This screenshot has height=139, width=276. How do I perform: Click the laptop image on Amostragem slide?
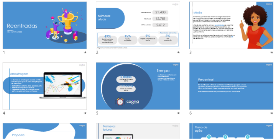pos(62,85)
